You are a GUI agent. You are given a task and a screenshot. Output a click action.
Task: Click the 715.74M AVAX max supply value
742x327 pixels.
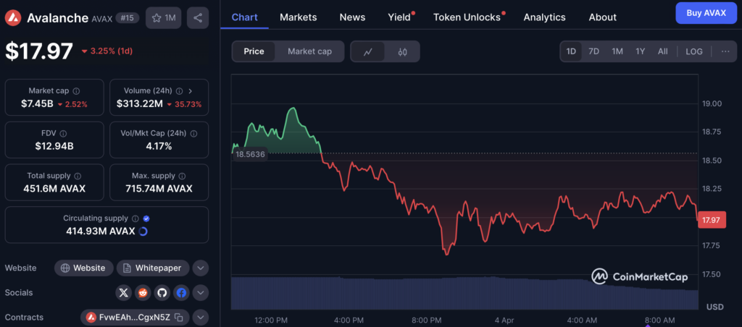point(159,189)
